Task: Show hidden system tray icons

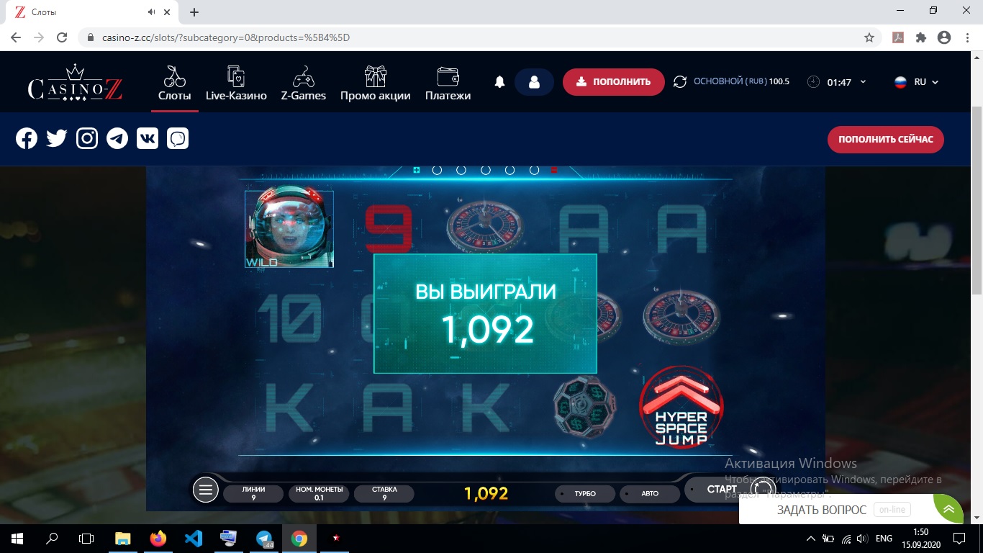Action: [811, 538]
